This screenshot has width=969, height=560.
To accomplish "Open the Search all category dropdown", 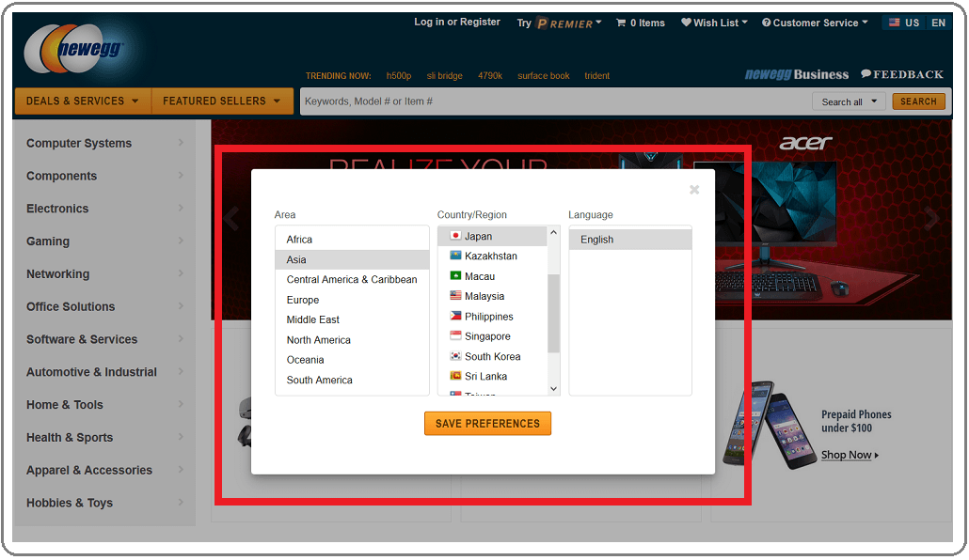I will tap(850, 101).
